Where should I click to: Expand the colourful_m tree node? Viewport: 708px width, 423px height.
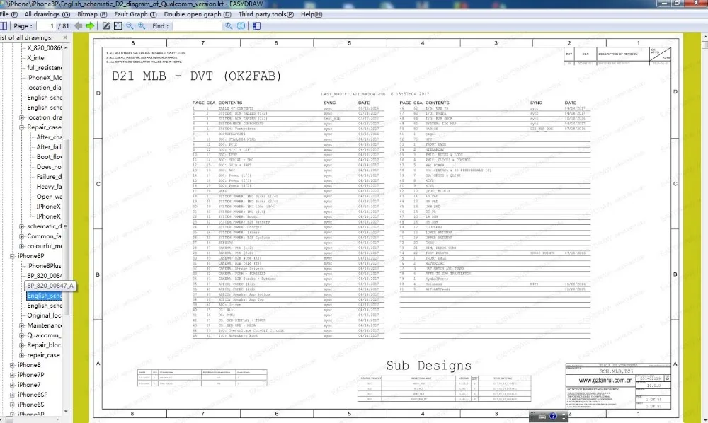[x=21, y=246]
